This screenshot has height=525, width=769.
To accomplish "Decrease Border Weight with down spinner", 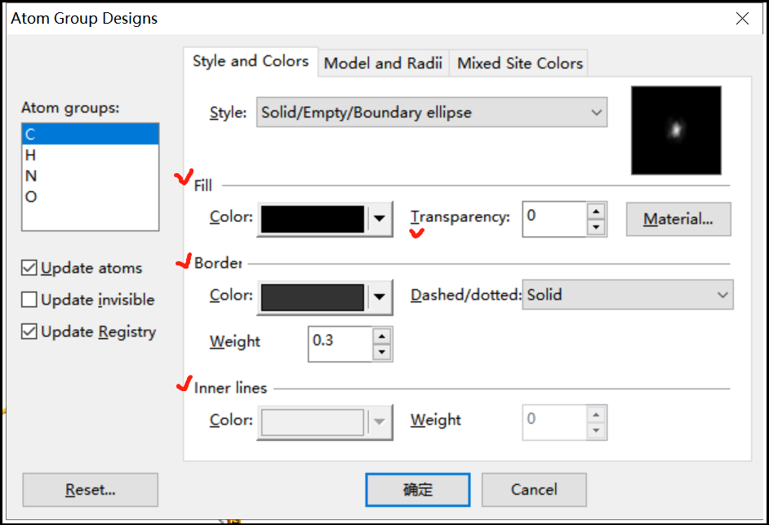I will point(381,353).
